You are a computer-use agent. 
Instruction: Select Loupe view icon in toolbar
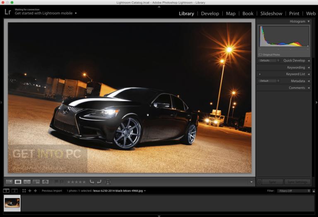(18, 182)
